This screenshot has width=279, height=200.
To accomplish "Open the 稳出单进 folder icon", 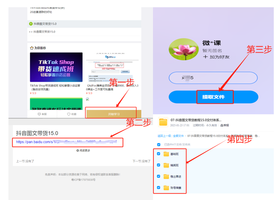I will (x=166, y=177).
